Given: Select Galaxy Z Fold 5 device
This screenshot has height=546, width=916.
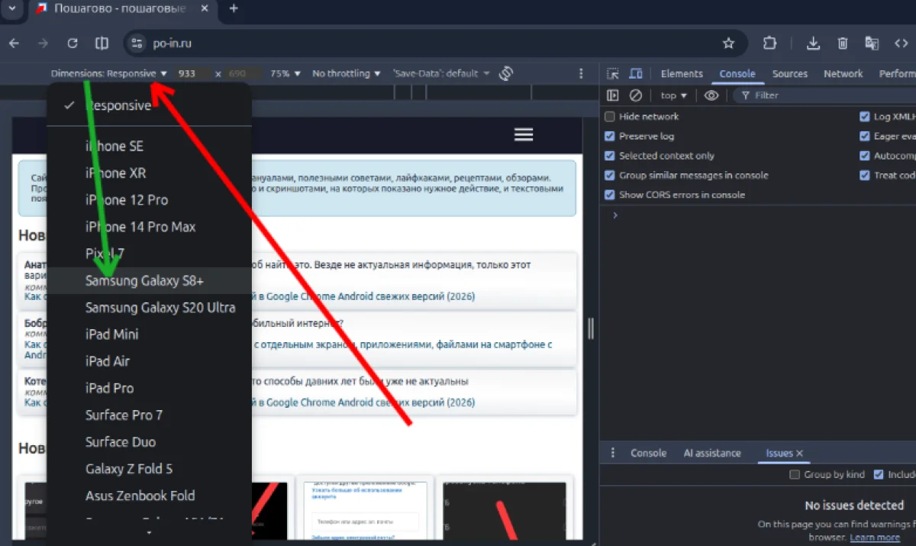Looking at the screenshot, I should coord(149,469).
